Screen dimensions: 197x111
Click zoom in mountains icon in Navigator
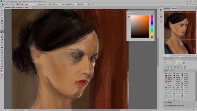click(194, 56)
